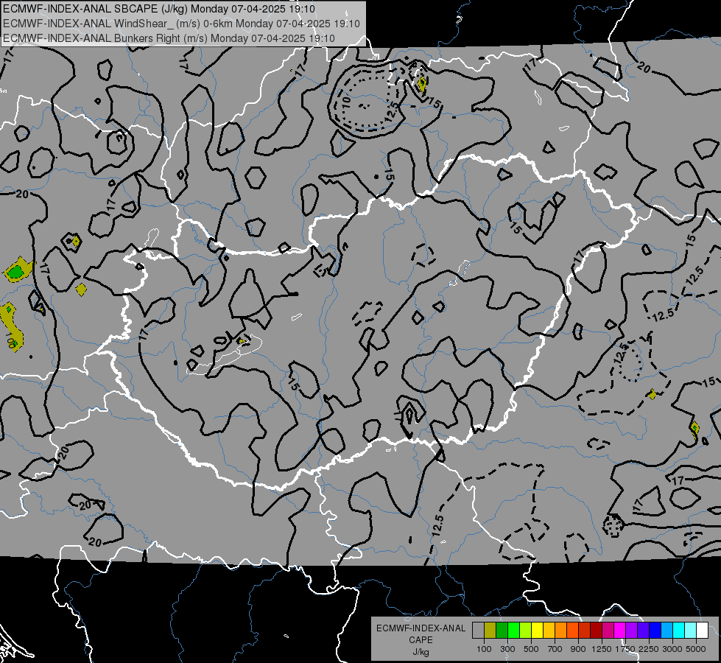The image size is (721, 663).
Task: Click the SBCAPE (J/kg) title line
Action: point(159,9)
